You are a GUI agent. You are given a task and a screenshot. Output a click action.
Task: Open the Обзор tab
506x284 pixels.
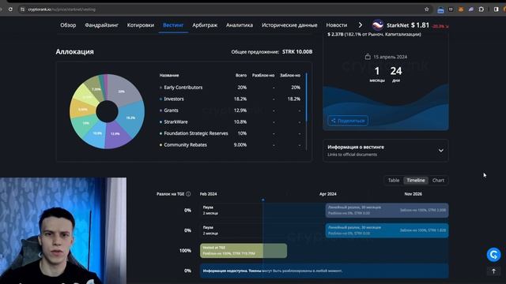tap(68, 25)
